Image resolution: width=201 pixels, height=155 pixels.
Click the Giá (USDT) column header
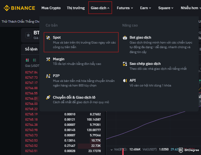click(32, 66)
